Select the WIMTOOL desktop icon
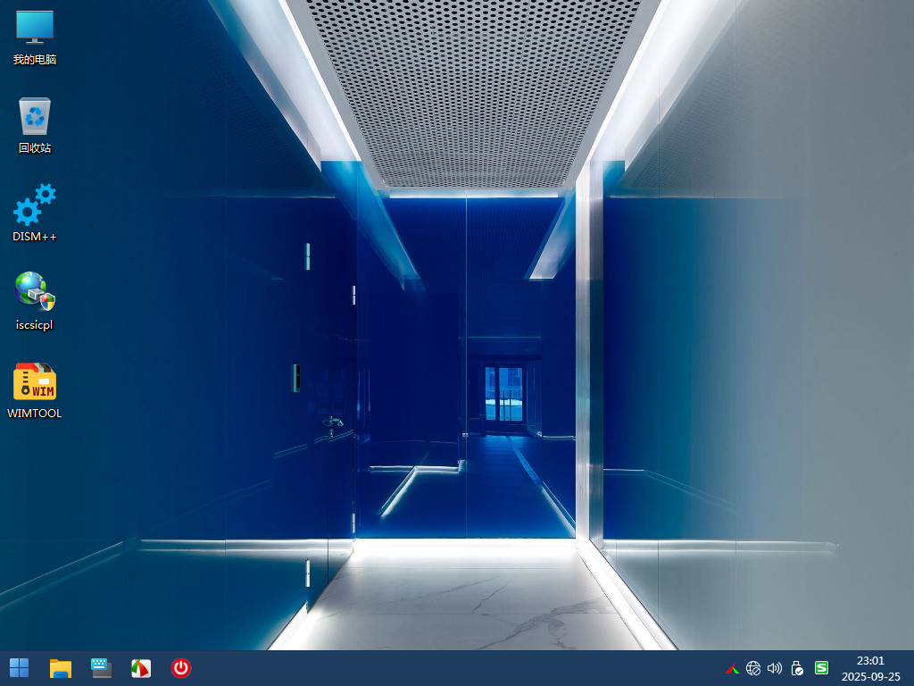914x686 pixels. pos(35,390)
